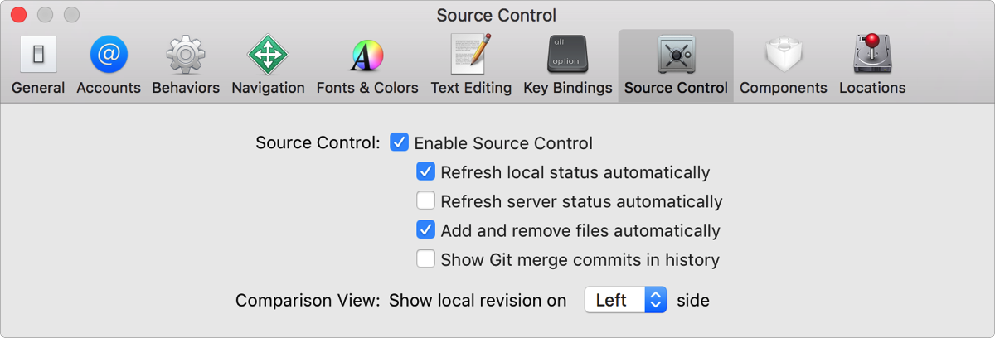
Task: Click the Source Control tab label
Action: tap(676, 88)
